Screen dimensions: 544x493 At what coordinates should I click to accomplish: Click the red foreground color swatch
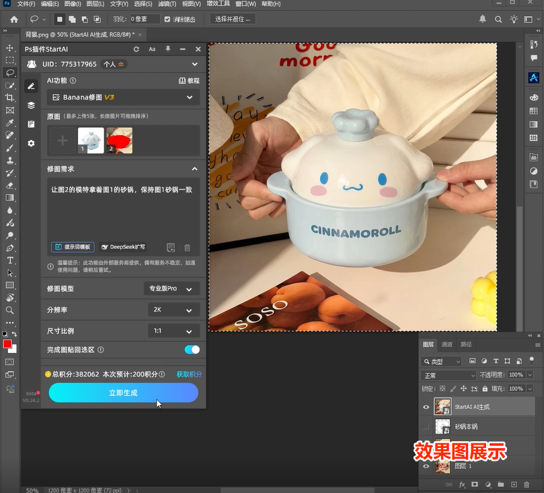pyautogui.click(x=7, y=344)
